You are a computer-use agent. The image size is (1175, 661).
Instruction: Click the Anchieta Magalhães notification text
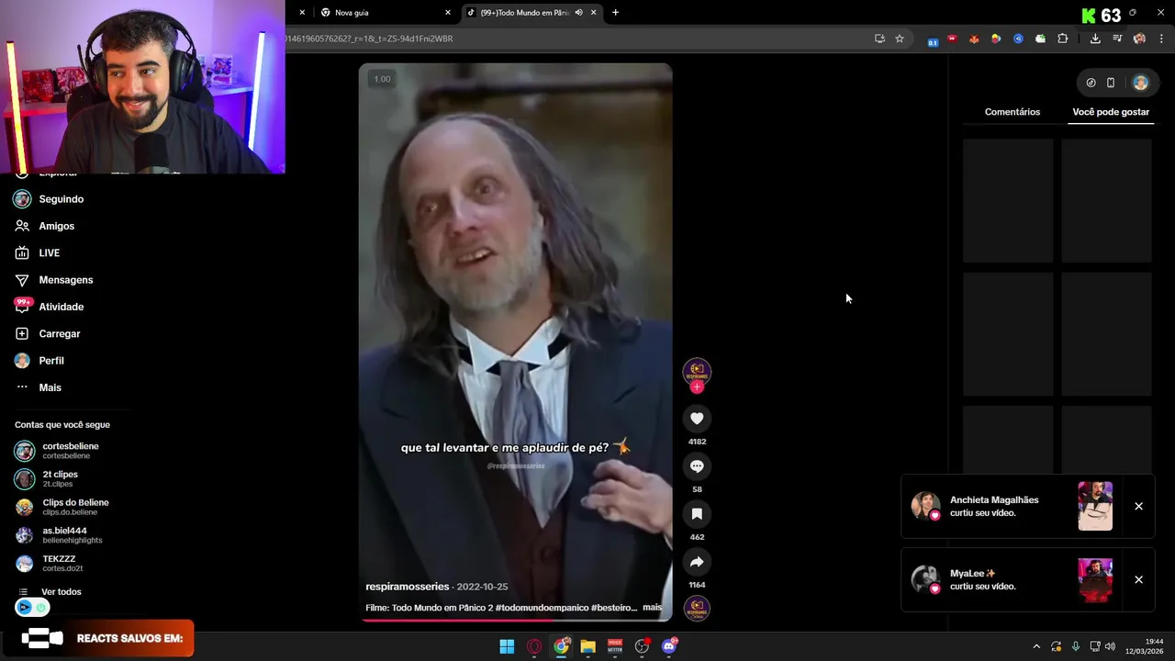[994, 506]
